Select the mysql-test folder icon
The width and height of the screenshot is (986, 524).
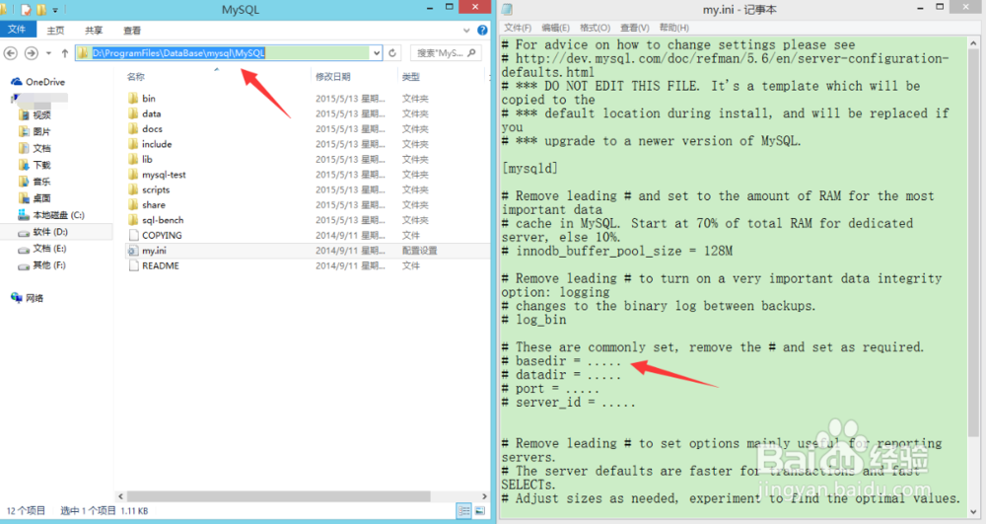coord(133,175)
